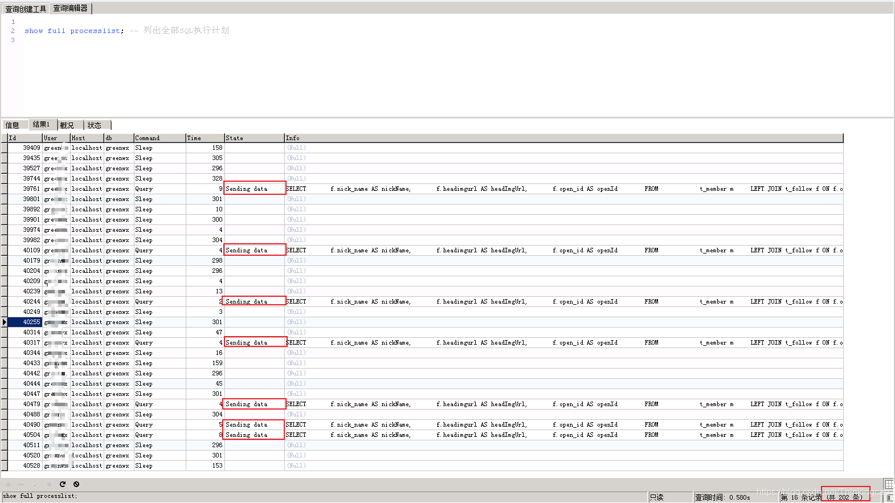The image size is (895, 503).
Task: Click the (Null) info in row 39892
Action: [x=564, y=209]
